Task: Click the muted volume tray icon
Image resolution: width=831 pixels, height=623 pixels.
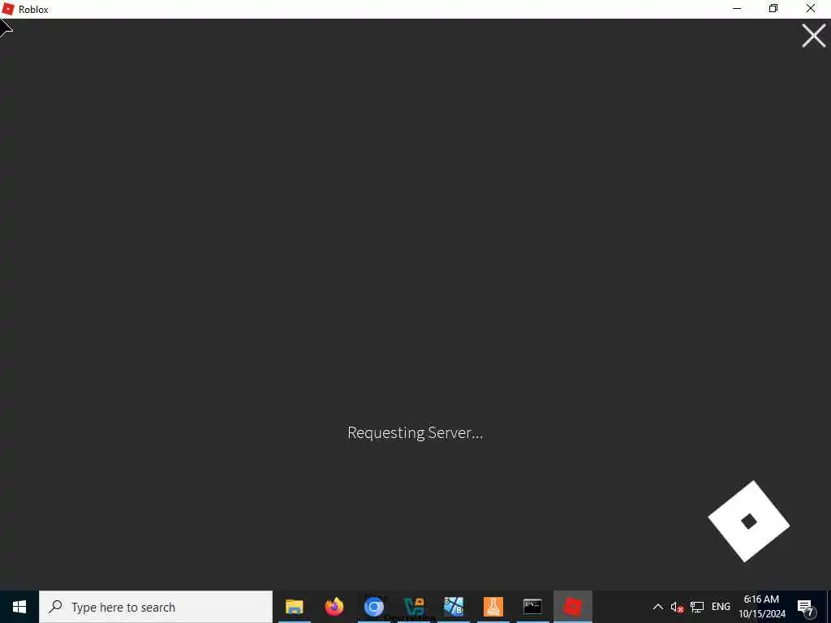Action: pyautogui.click(x=677, y=607)
